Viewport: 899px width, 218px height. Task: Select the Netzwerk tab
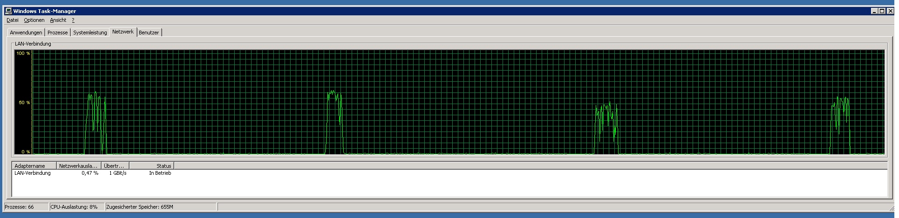(x=123, y=32)
